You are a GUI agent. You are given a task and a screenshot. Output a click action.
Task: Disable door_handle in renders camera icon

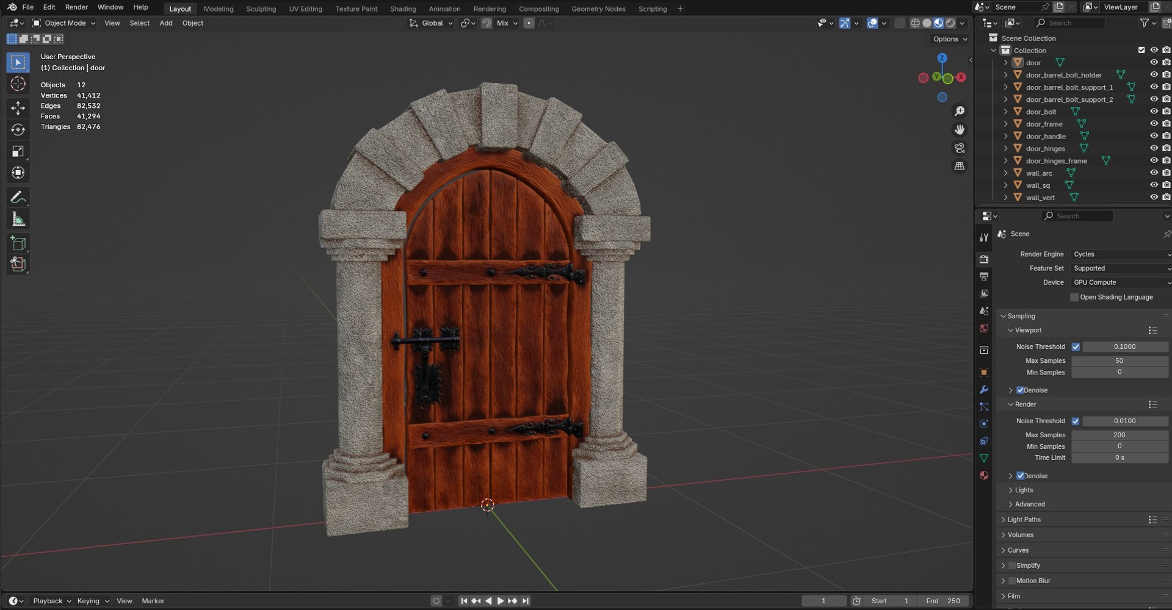[x=1167, y=136]
